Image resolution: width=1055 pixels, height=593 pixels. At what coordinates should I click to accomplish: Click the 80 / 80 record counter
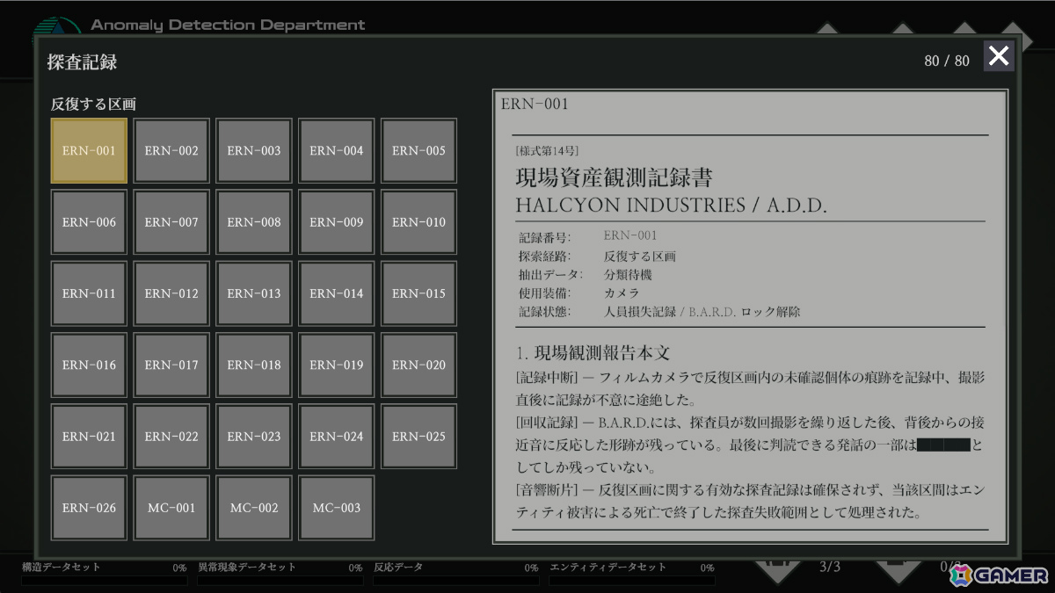947,61
